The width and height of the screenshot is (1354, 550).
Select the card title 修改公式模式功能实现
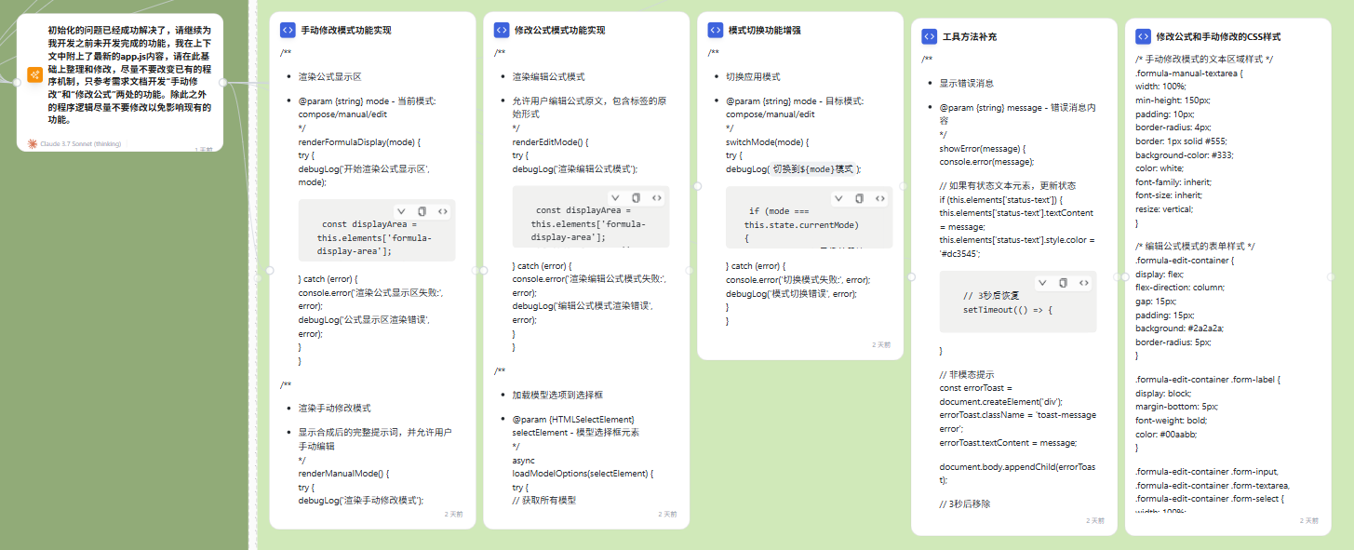(x=560, y=30)
